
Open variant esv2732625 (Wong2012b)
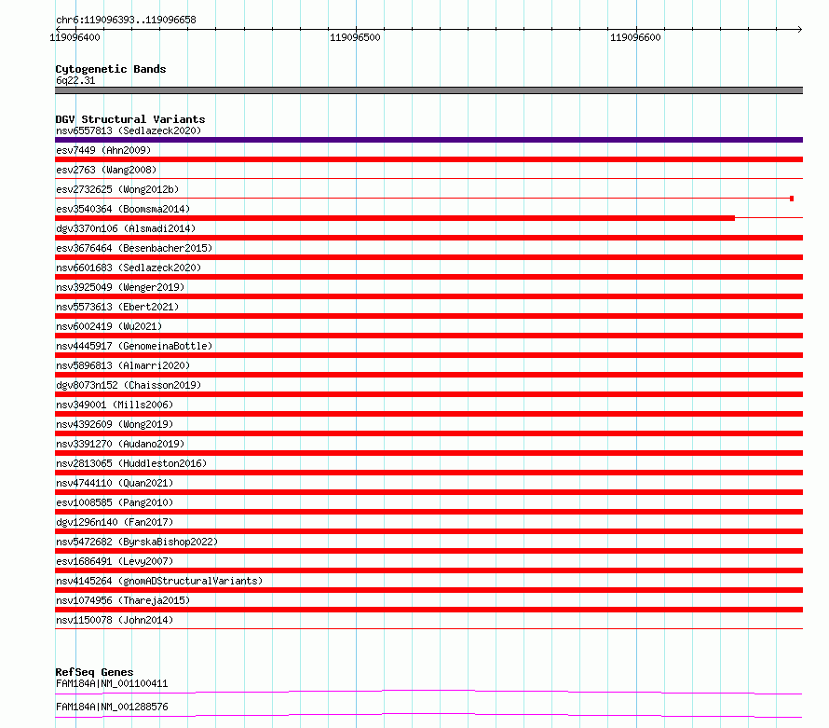117,189
